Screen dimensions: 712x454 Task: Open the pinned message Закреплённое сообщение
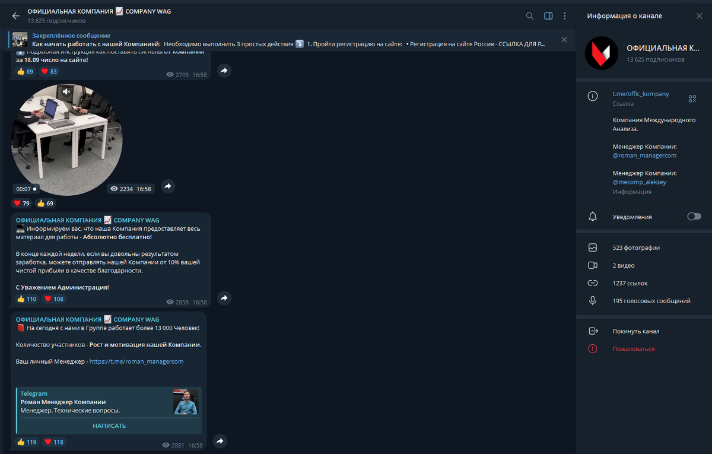click(288, 40)
